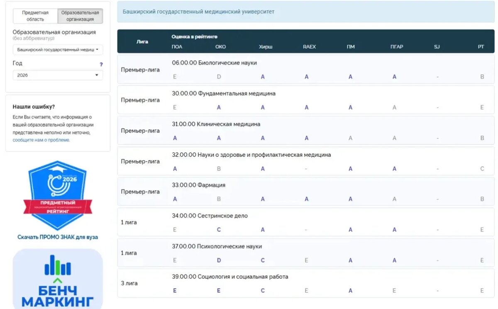Click ПГАР grade A for Сестринское дело
498x309 pixels.
[394, 230]
